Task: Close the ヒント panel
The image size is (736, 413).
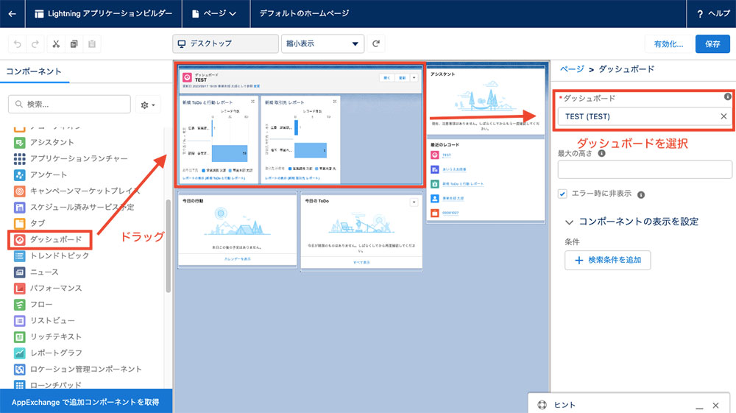Action: tap(715, 406)
